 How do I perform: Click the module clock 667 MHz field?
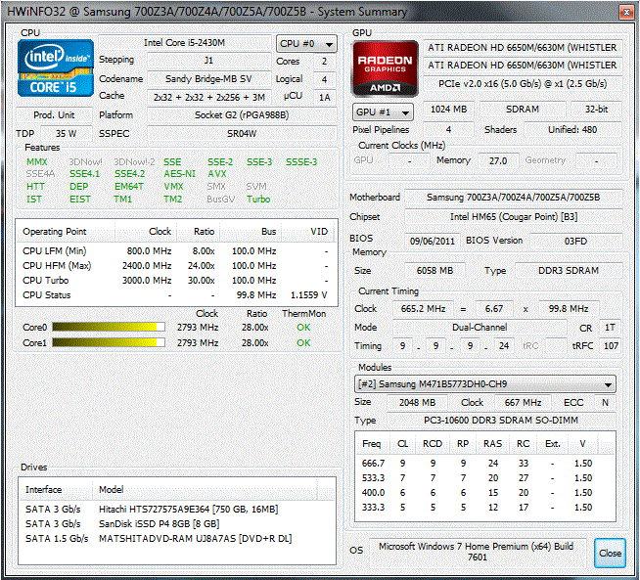click(x=523, y=403)
